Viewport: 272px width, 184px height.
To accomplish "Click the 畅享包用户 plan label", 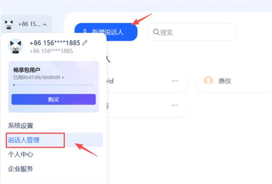I will coord(27,70).
